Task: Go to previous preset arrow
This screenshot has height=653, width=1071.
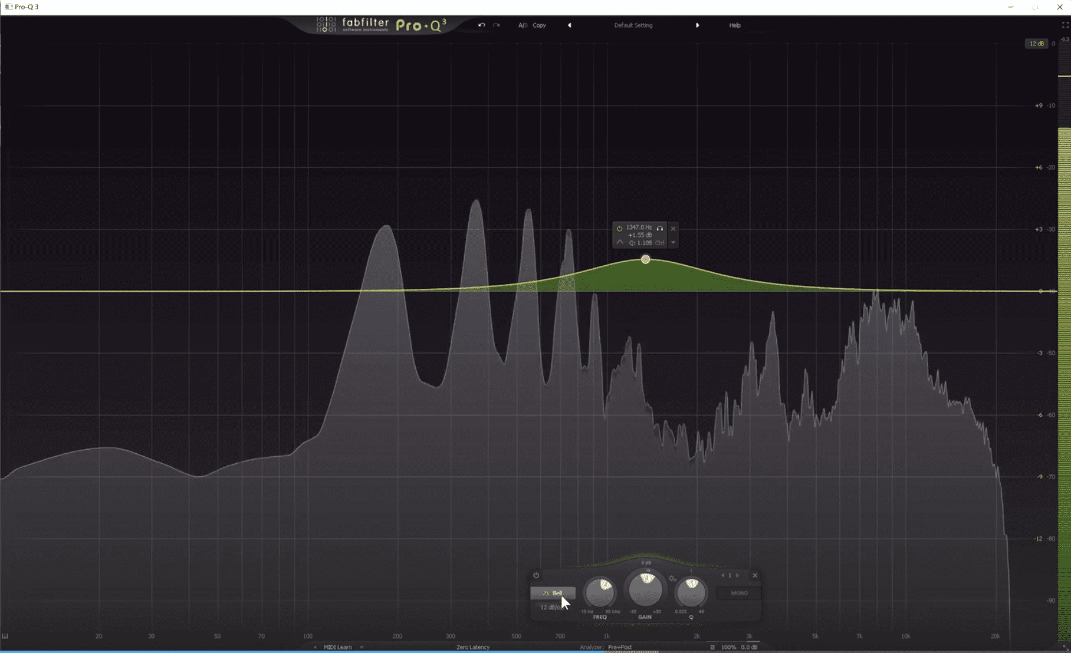Action: coord(570,25)
